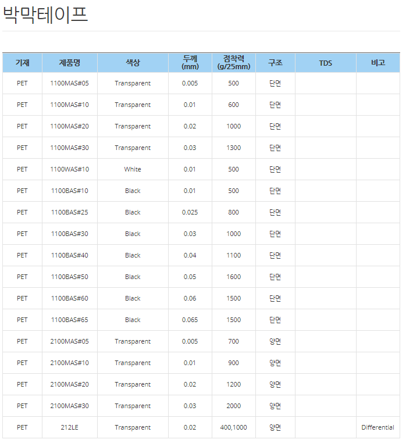
Task: Click the 2100MAS#30 product name
Action: pos(70,406)
